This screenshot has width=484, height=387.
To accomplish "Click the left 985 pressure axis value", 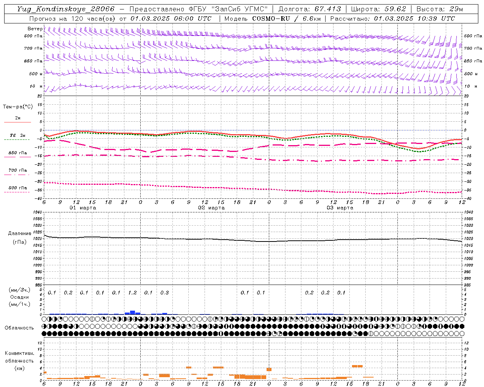I will coord(39,285).
